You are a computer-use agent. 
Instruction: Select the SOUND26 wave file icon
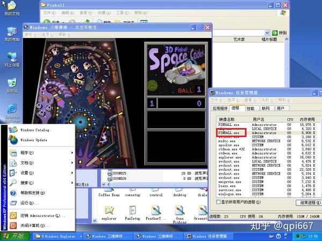click(x=110, y=178)
